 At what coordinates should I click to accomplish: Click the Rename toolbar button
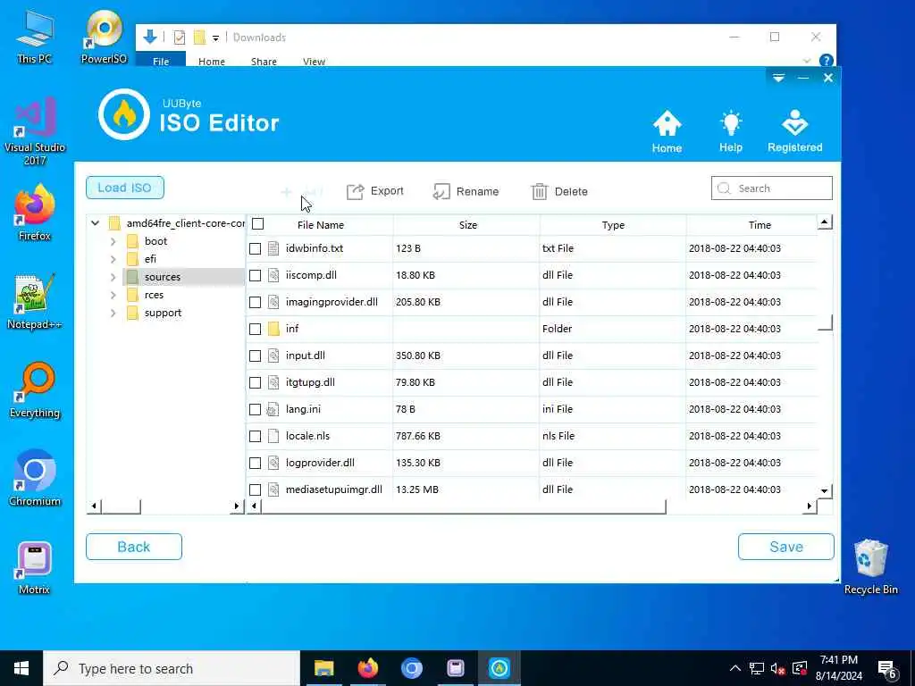(x=466, y=191)
